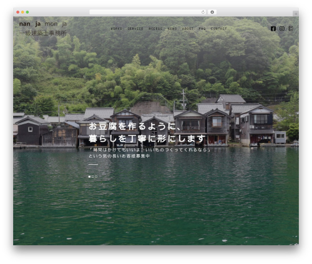
Task: Select the first slide indicator dot
Action: pos(89,177)
